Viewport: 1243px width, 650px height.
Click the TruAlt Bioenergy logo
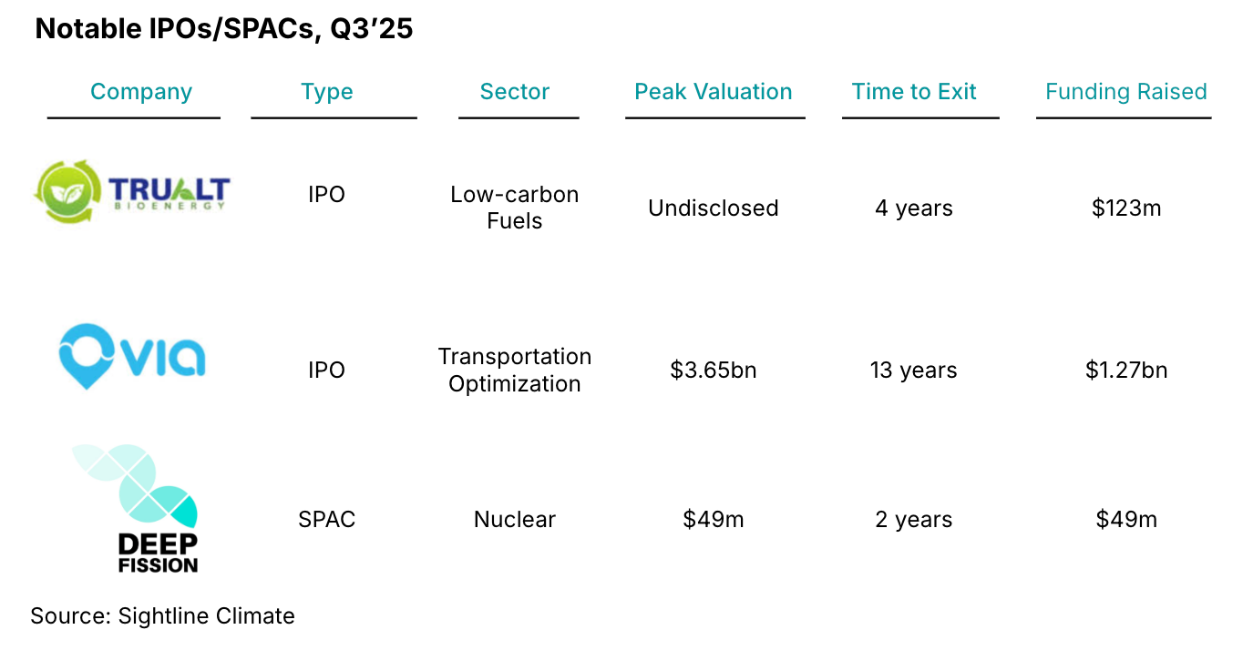pyautogui.click(x=133, y=192)
